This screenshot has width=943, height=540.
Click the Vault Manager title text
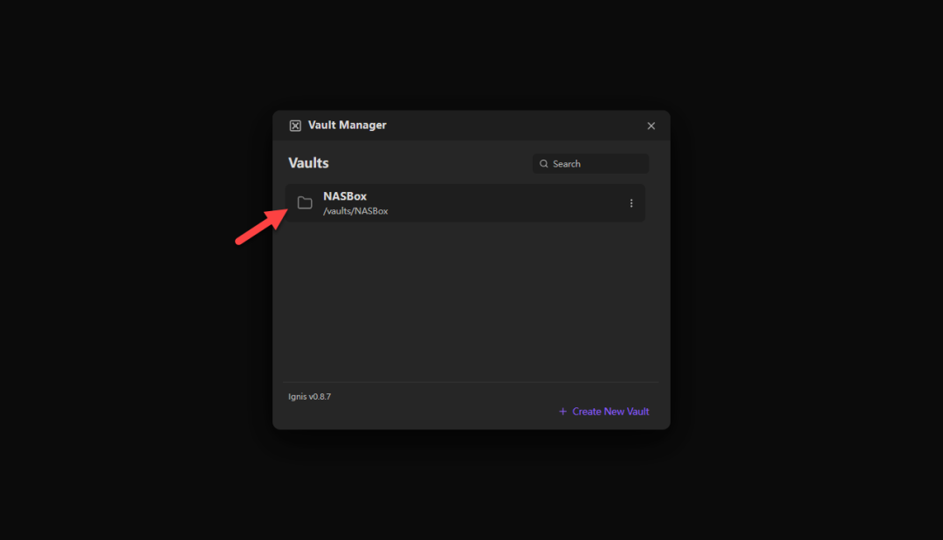347,125
